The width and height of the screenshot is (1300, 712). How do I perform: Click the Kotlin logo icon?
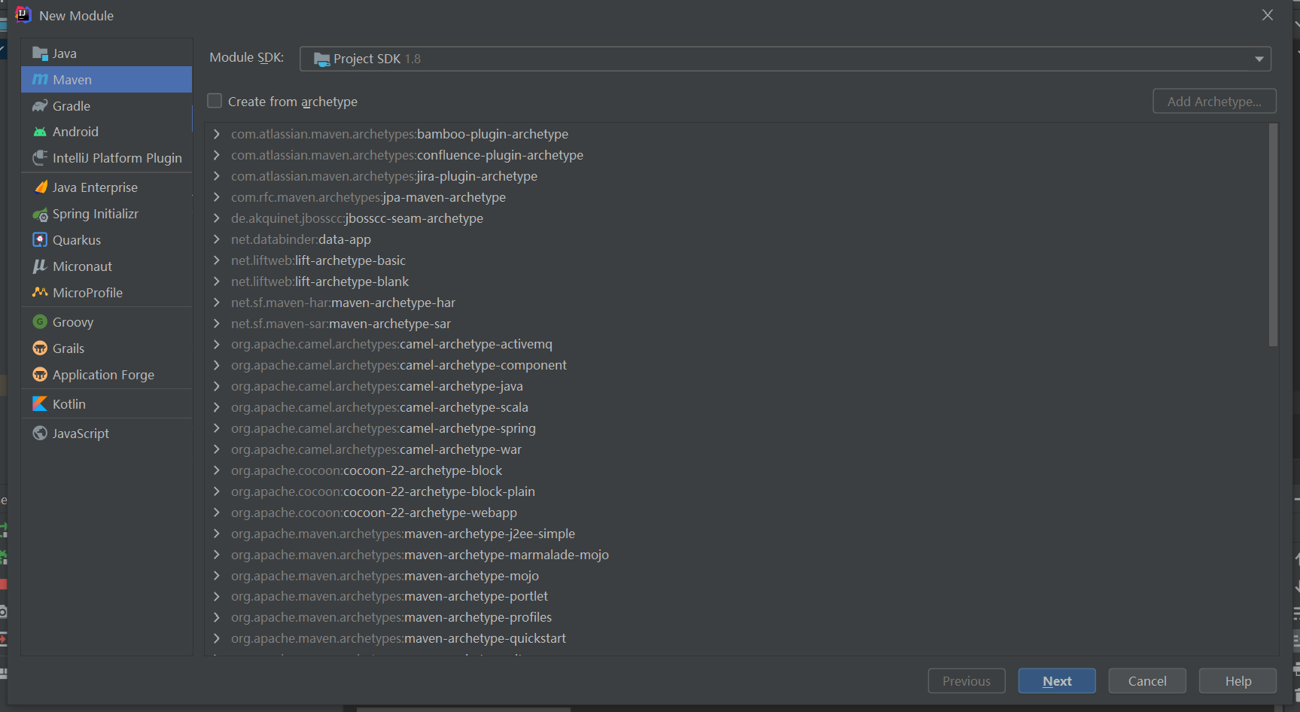click(x=40, y=404)
